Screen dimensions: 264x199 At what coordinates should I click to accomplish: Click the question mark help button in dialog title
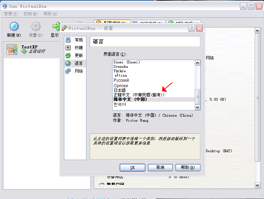[192, 28]
